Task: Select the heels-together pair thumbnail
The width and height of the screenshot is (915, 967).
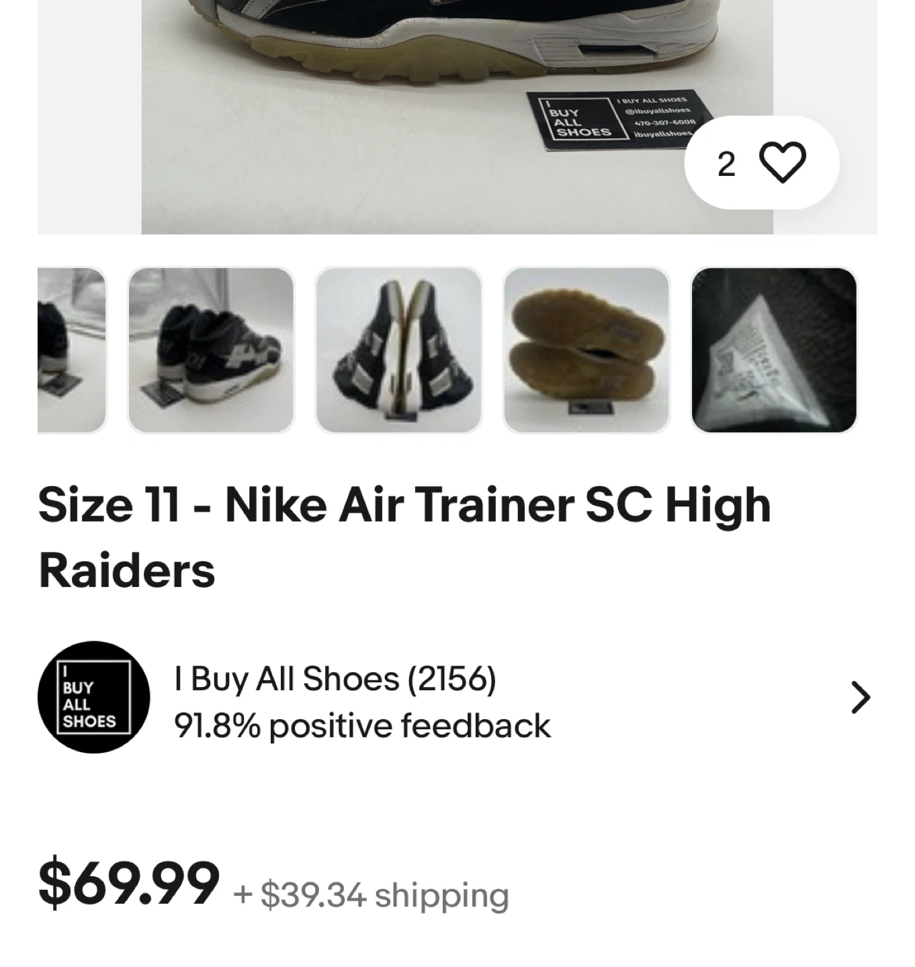Action: [399, 351]
